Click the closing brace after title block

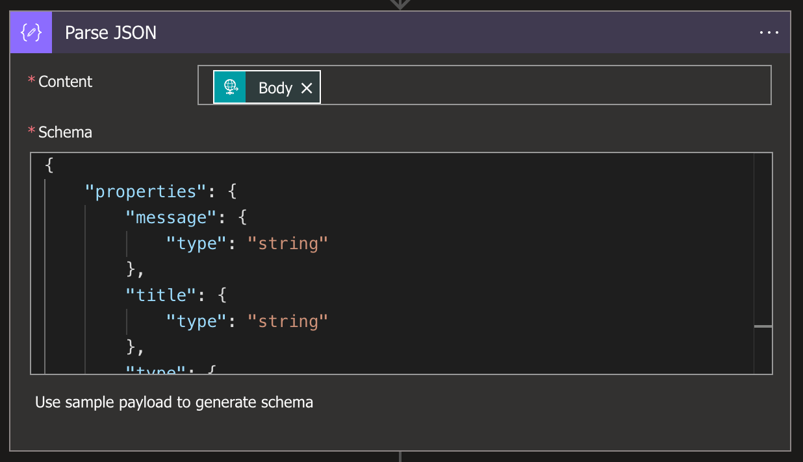coord(131,347)
